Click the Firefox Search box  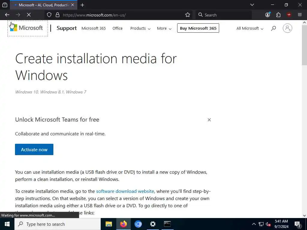point(224,15)
